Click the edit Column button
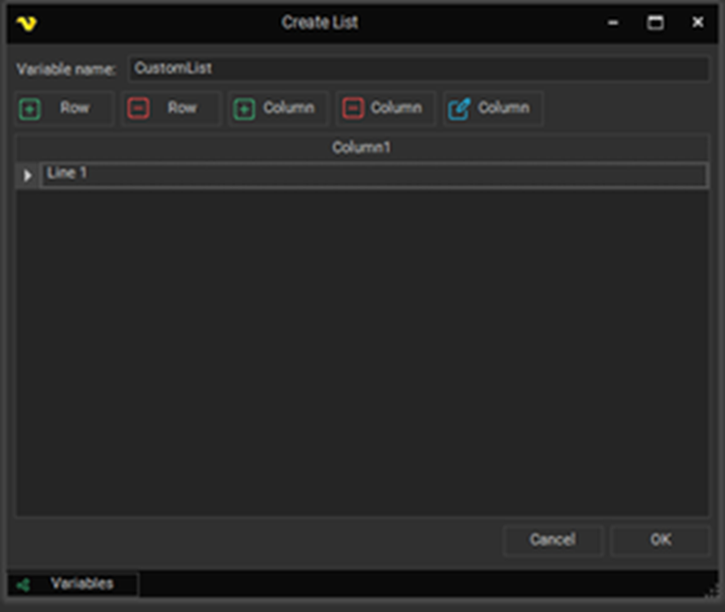 pyautogui.click(x=493, y=108)
